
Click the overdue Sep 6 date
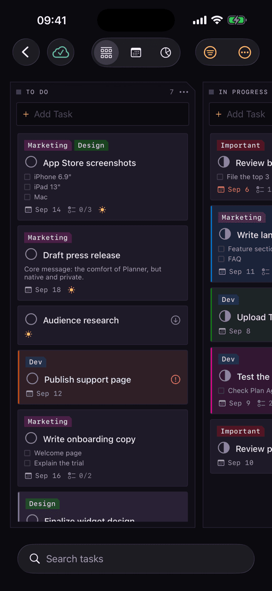pyautogui.click(x=234, y=190)
